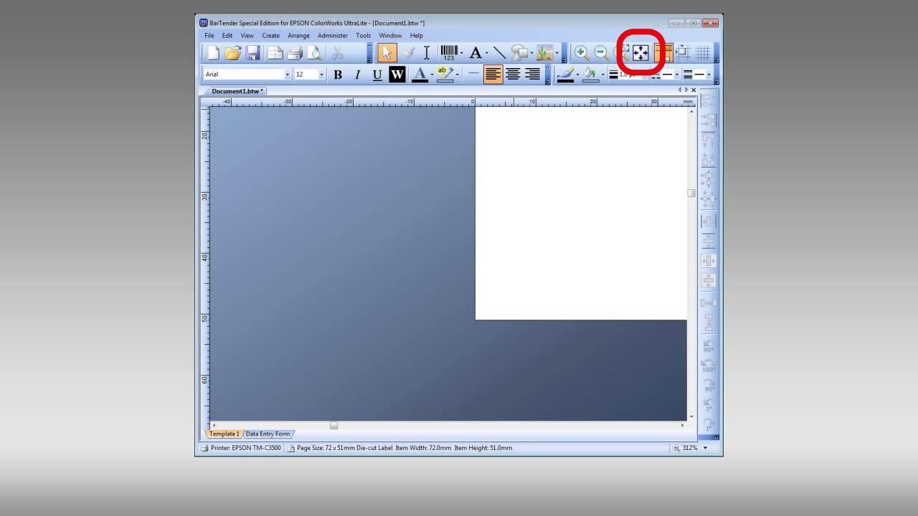Open the Arrange menu
The width and height of the screenshot is (918, 516).
click(x=298, y=35)
